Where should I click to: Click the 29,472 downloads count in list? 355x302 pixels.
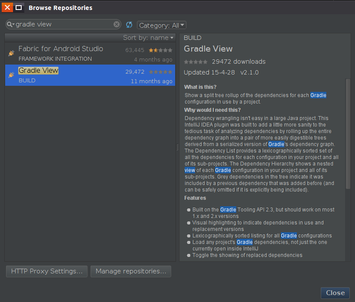[x=135, y=72]
